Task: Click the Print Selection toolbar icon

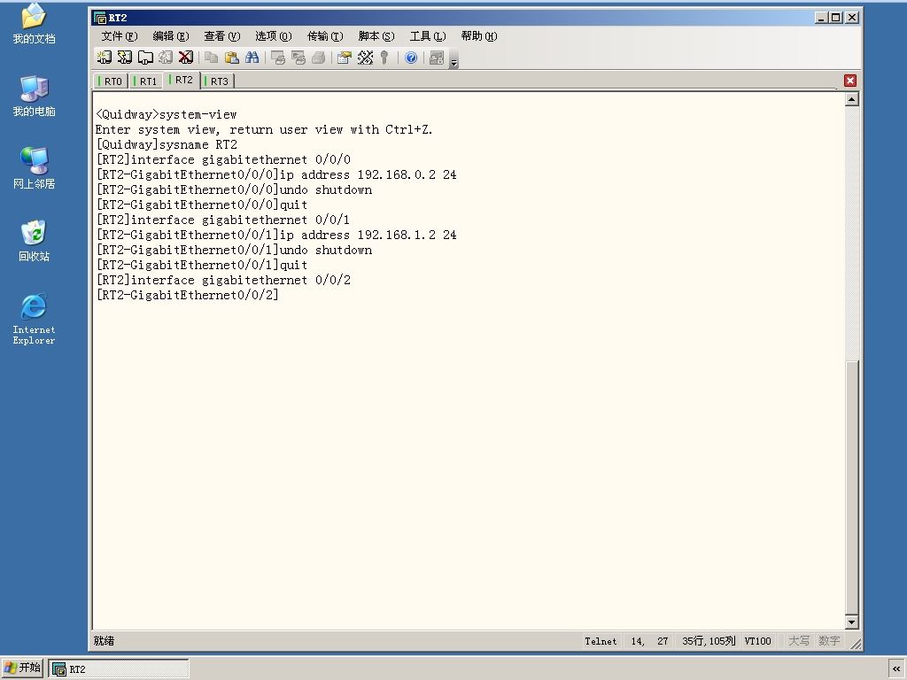Action: pos(298,58)
